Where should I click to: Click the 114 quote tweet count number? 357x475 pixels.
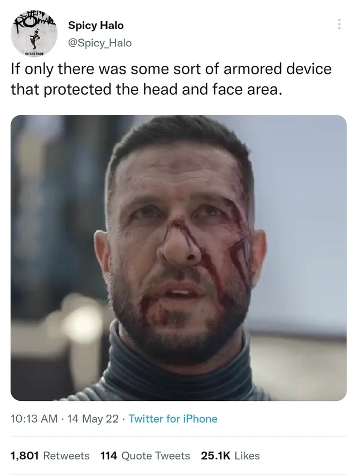(108, 455)
